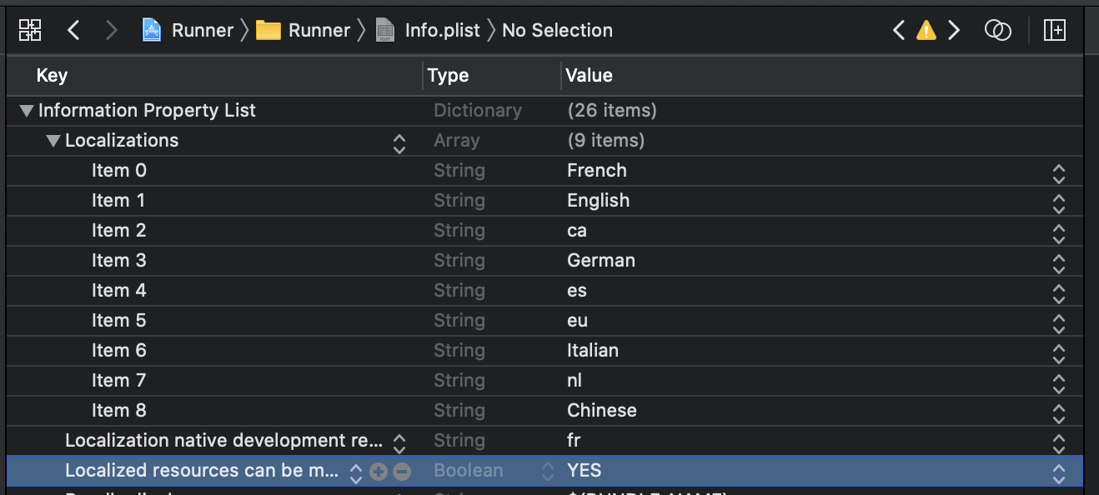1099x495 pixels.
Task: Go forward to next file
Action: [112, 30]
